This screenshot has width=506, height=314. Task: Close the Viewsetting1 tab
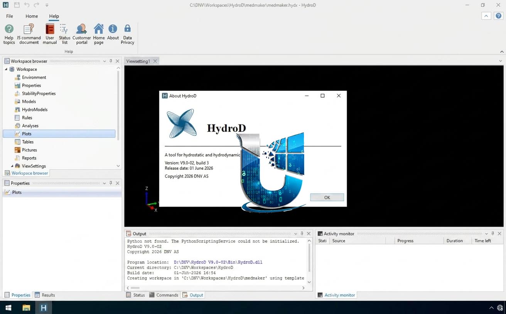(155, 61)
